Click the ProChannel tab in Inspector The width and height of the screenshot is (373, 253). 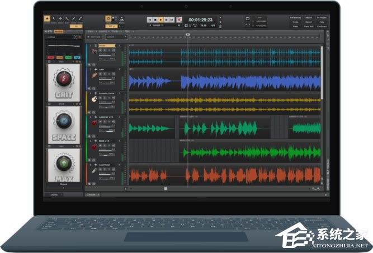(x=59, y=31)
